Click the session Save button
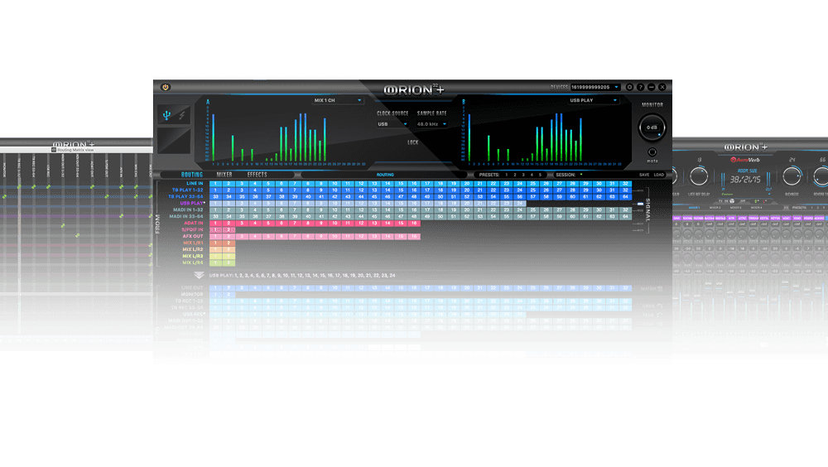The height and width of the screenshot is (467, 828). [644, 175]
